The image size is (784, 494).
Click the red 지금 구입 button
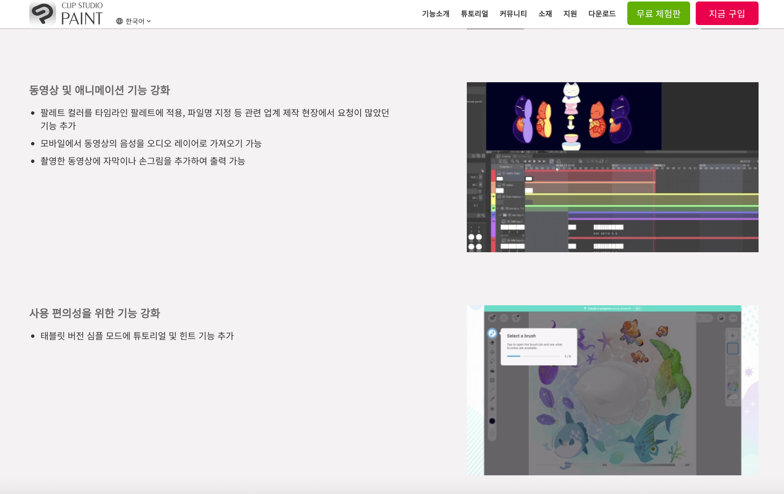pyautogui.click(x=727, y=13)
